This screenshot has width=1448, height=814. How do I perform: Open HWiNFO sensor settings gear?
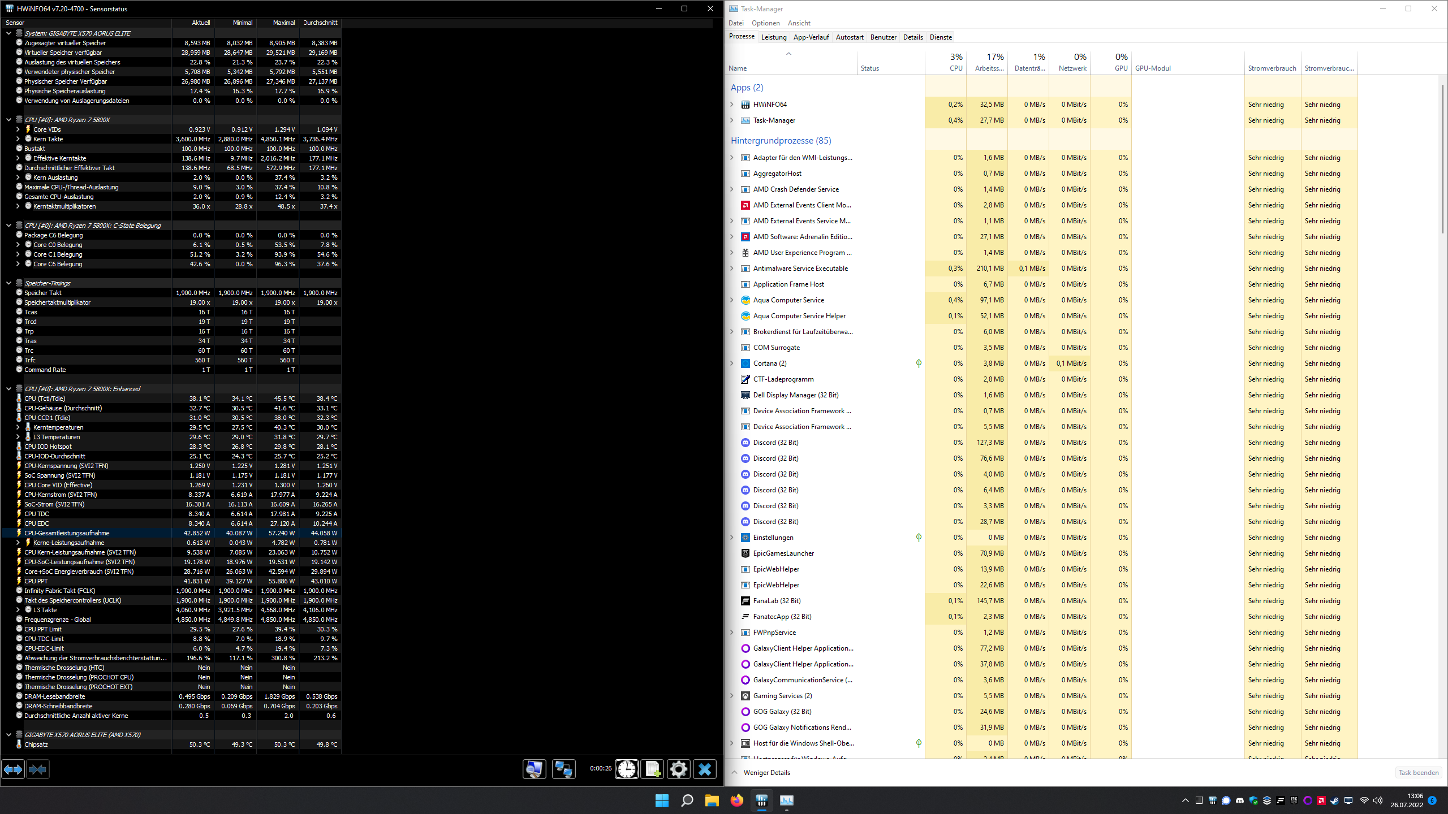[x=678, y=769]
